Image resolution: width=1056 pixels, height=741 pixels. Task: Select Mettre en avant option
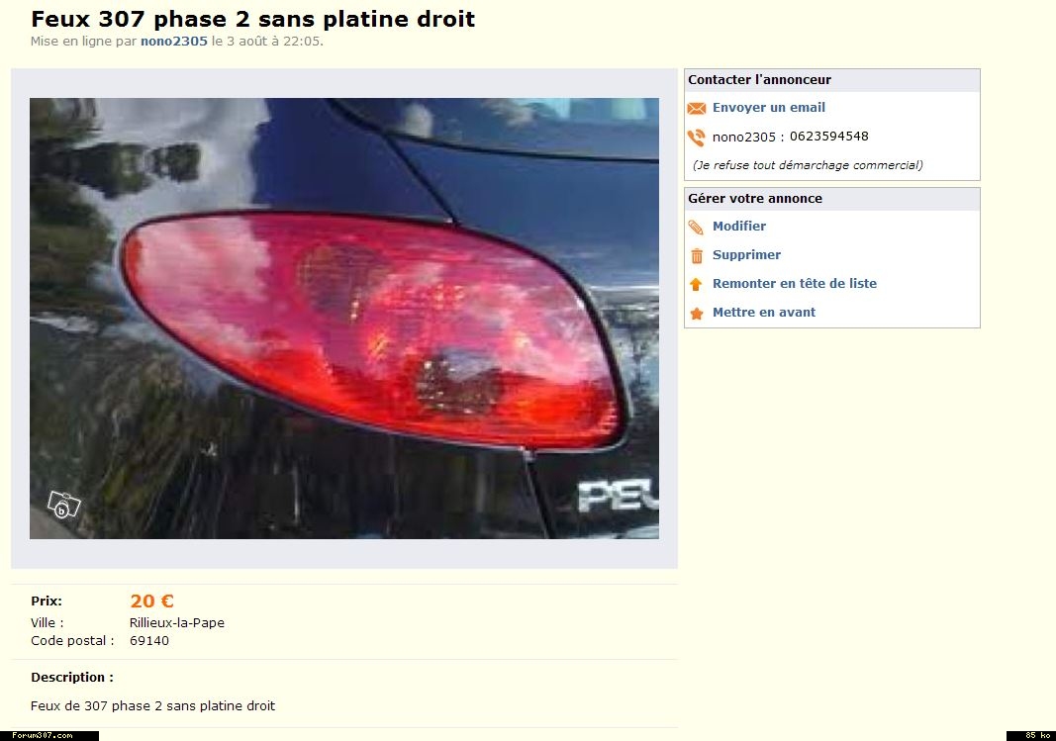pos(764,313)
